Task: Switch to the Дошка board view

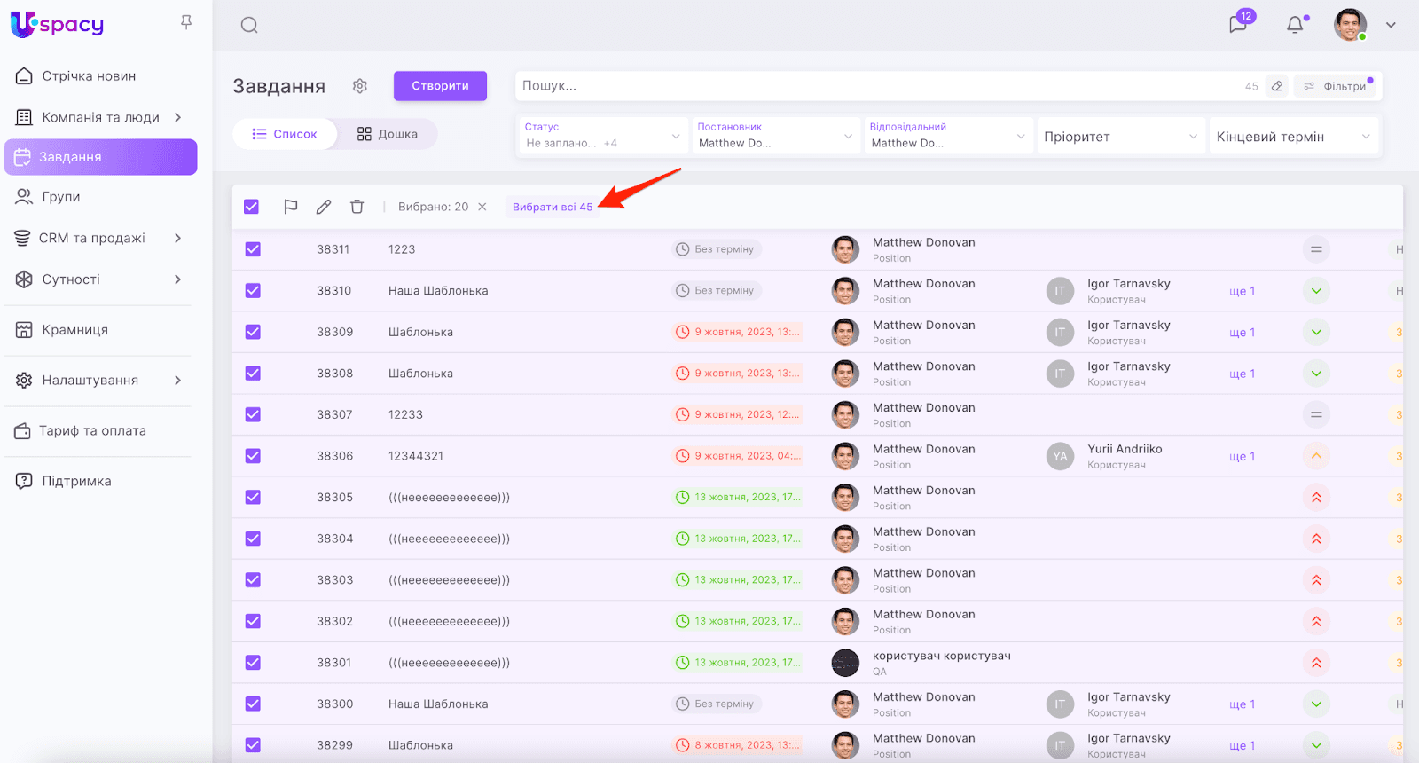Action: point(388,134)
